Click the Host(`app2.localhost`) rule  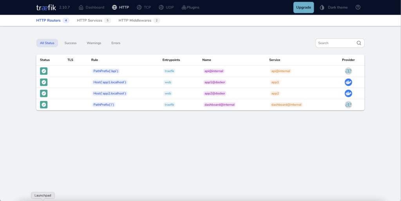pyautogui.click(x=110, y=93)
